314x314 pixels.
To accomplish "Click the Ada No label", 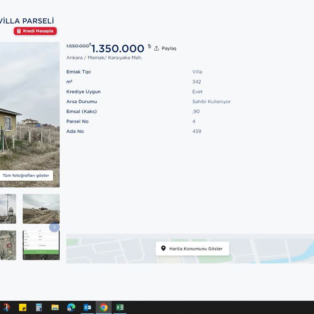I will point(75,131).
